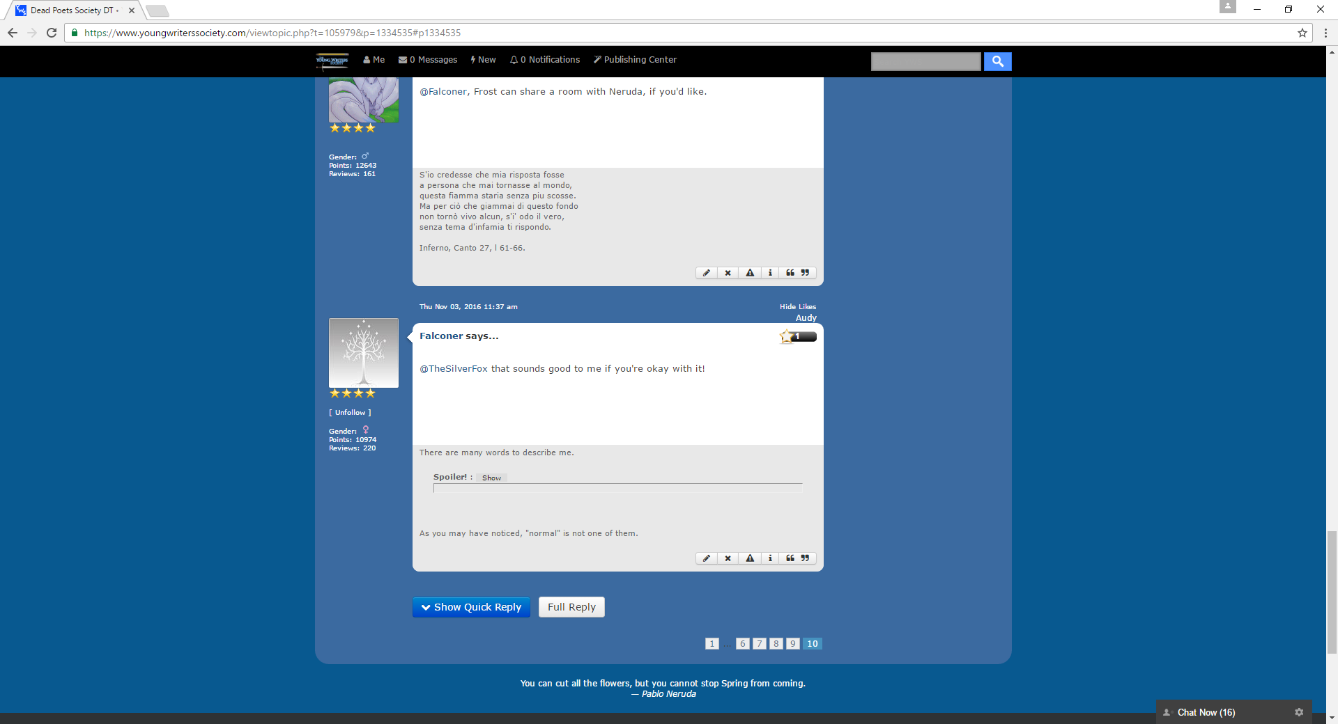Delete Falconer's post with X icon
The width and height of the screenshot is (1338, 724).
click(x=728, y=558)
